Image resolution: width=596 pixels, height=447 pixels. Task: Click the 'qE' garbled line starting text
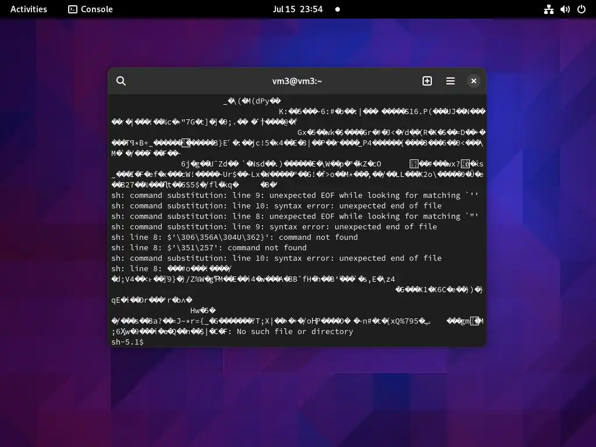click(152, 300)
